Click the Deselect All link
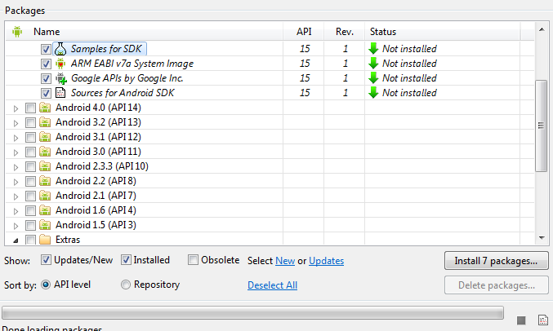 (x=272, y=285)
